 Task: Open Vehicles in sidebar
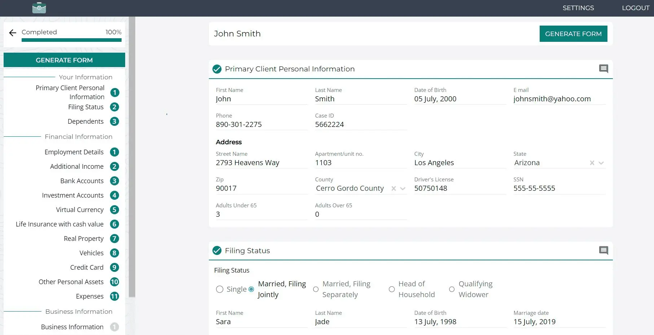[x=92, y=253]
